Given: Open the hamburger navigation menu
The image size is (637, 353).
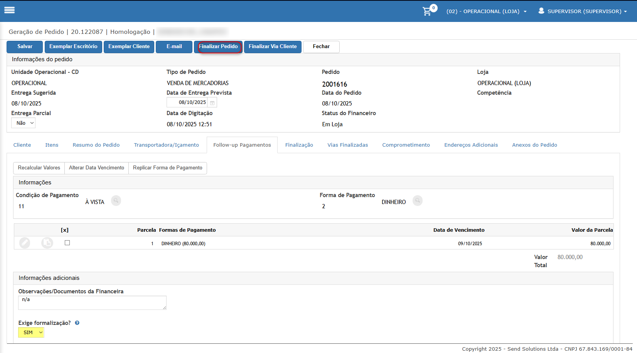Looking at the screenshot, I should [x=9, y=10].
